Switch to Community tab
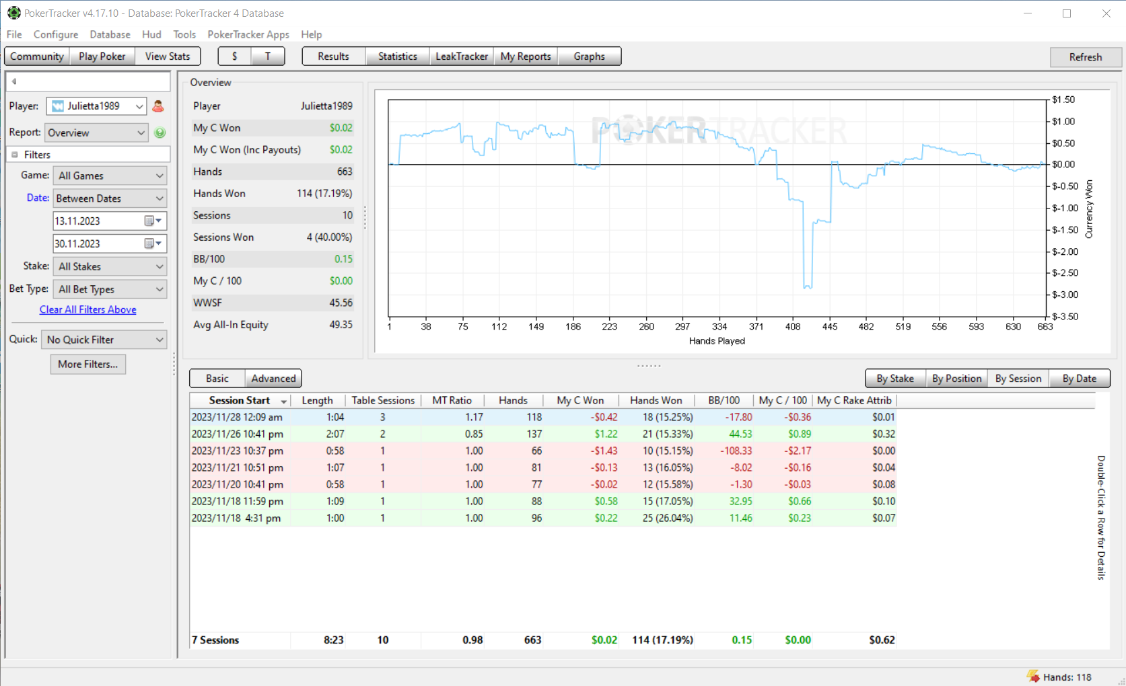The height and width of the screenshot is (686, 1126). pyautogui.click(x=37, y=56)
